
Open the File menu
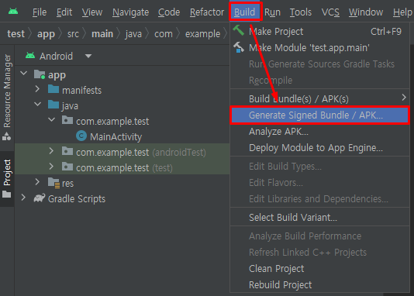40,12
